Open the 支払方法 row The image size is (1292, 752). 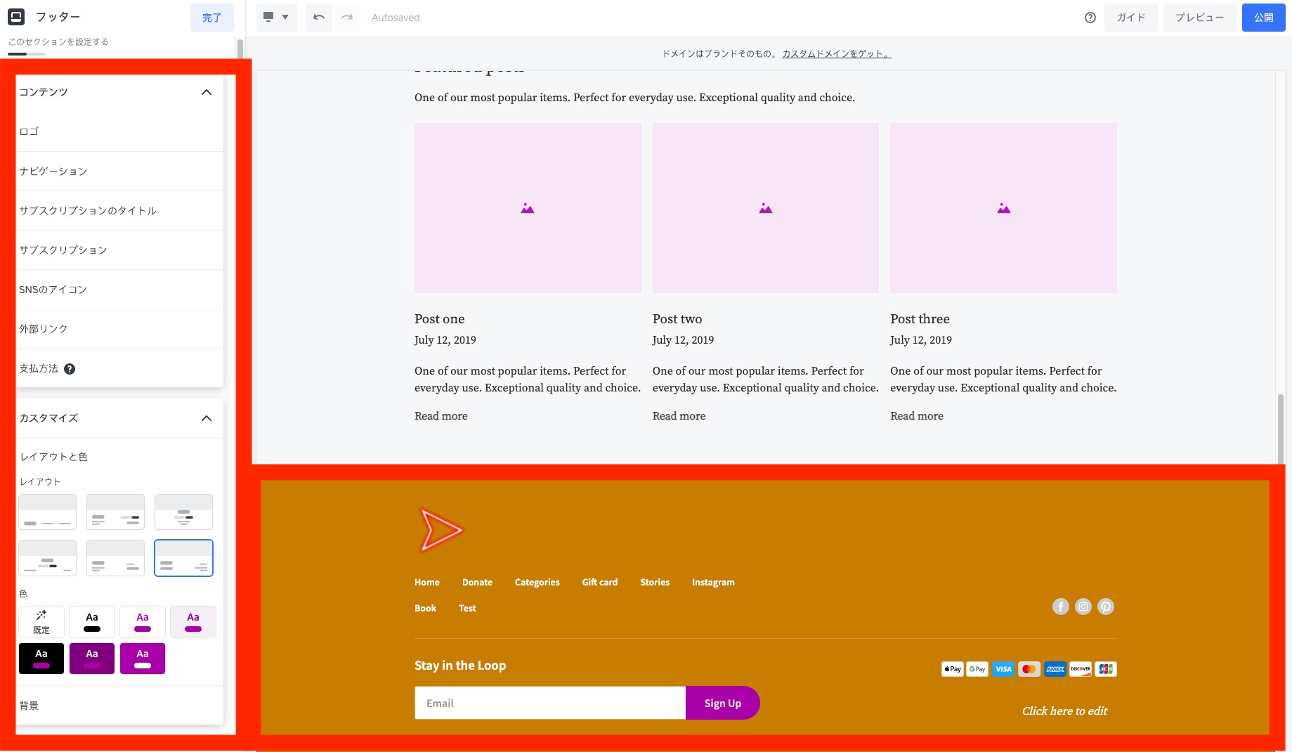pos(119,368)
